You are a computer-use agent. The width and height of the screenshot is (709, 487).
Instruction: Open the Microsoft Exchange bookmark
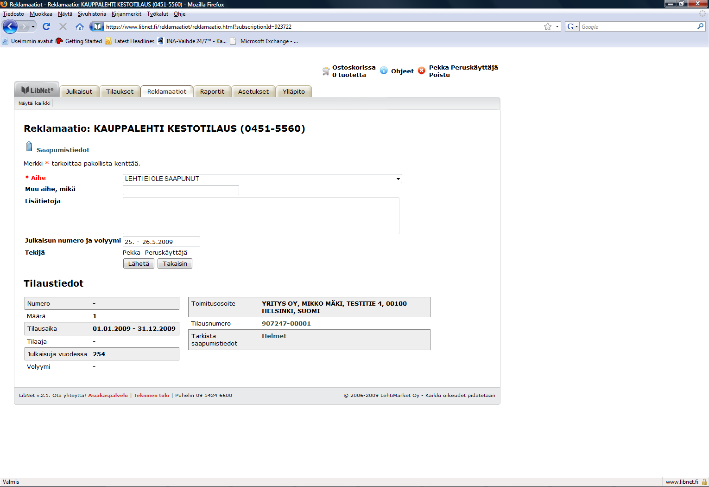coord(264,41)
